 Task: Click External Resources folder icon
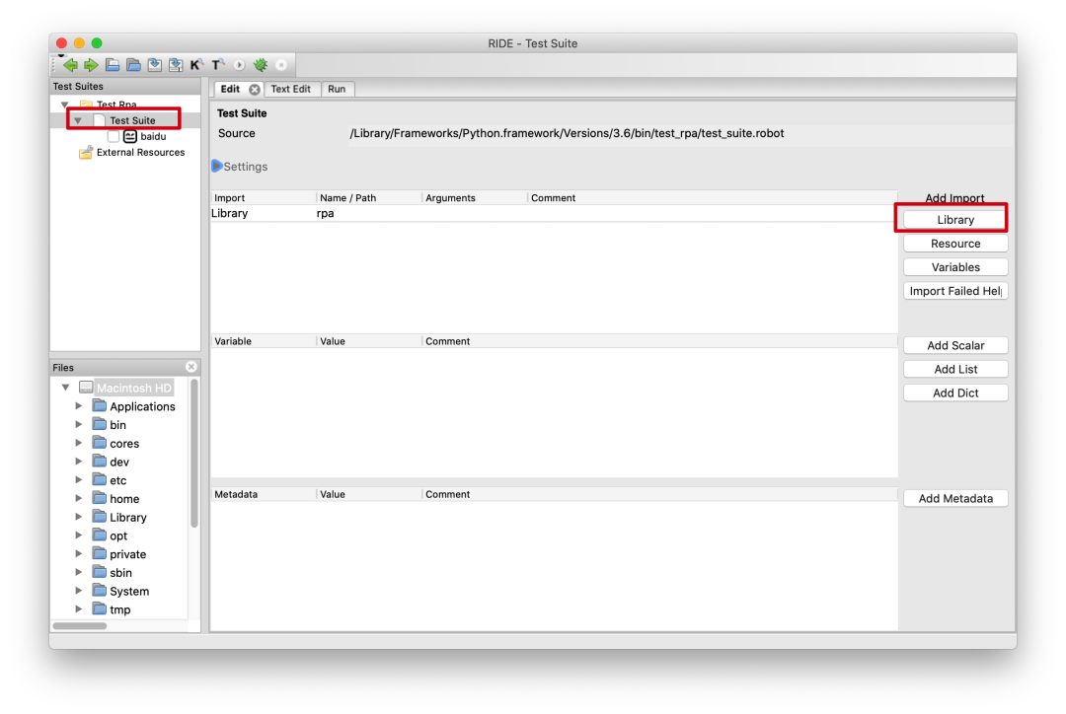tap(85, 152)
